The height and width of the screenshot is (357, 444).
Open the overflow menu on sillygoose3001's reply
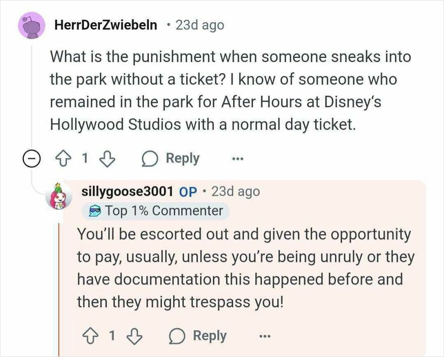(264, 336)
